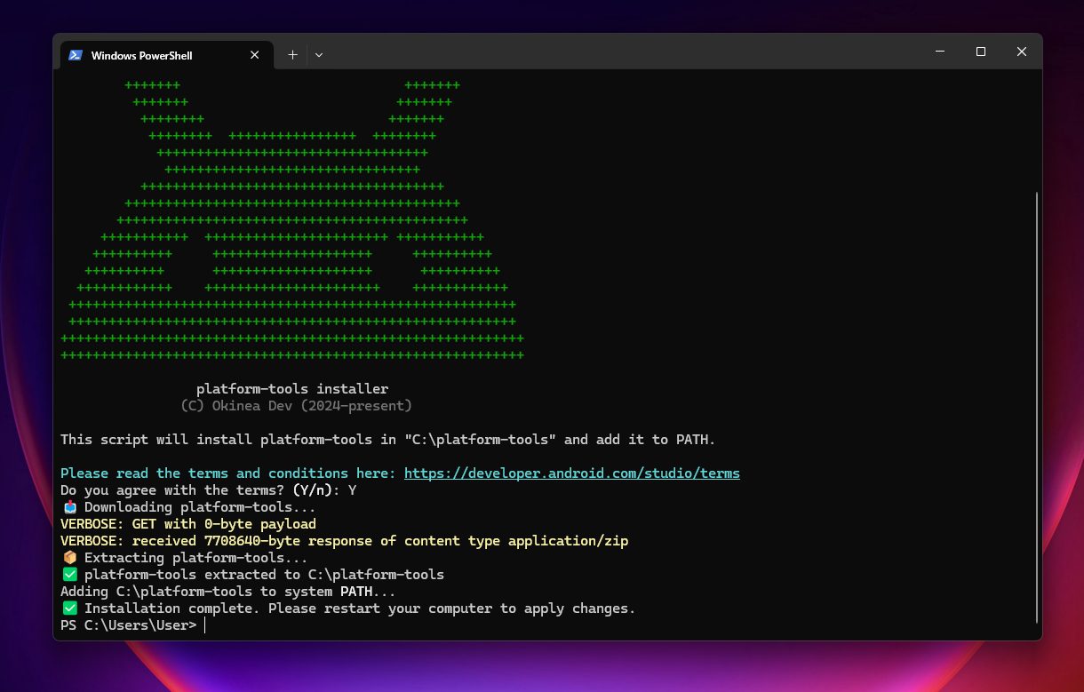Open the developer.android.com studio terms link
The image size is (1084, 692).
pos(571,473)
